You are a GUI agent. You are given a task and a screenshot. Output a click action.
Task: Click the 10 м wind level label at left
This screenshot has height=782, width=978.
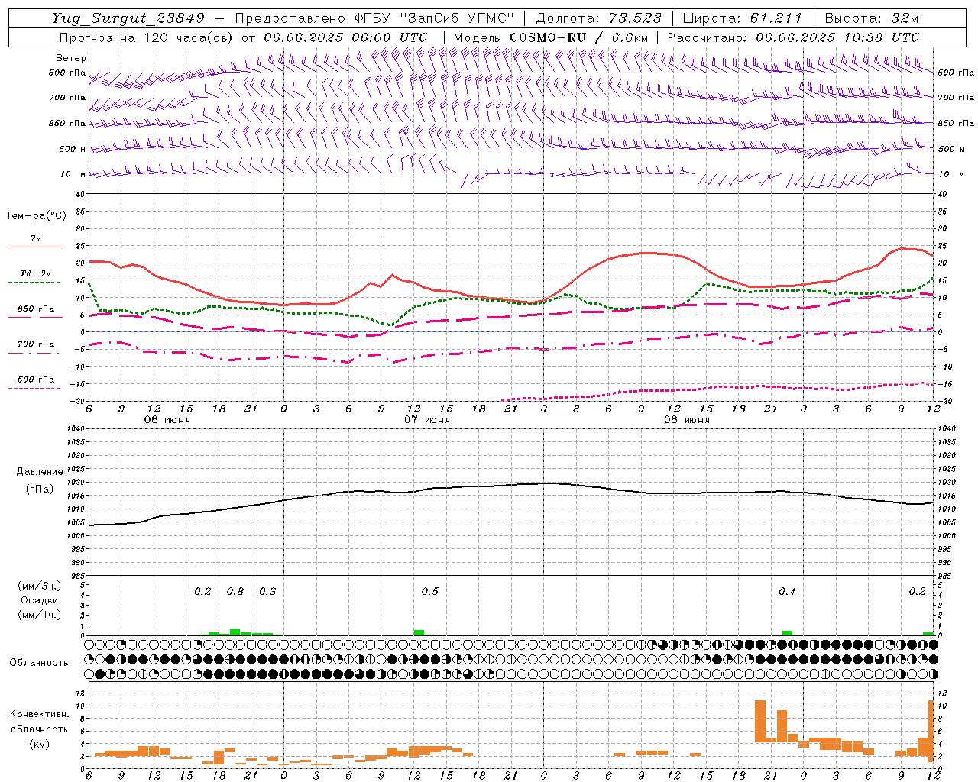[74, 174]
